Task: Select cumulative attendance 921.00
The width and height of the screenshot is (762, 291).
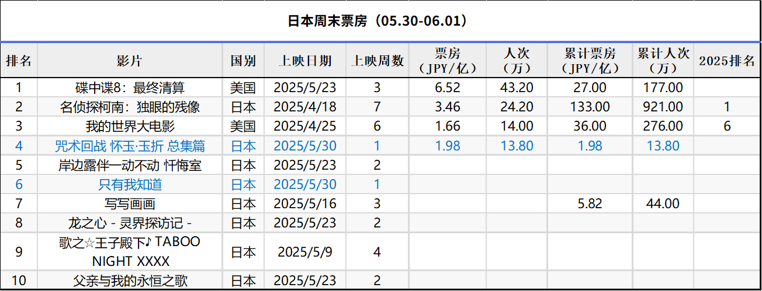Action: [x=663, y=107]
